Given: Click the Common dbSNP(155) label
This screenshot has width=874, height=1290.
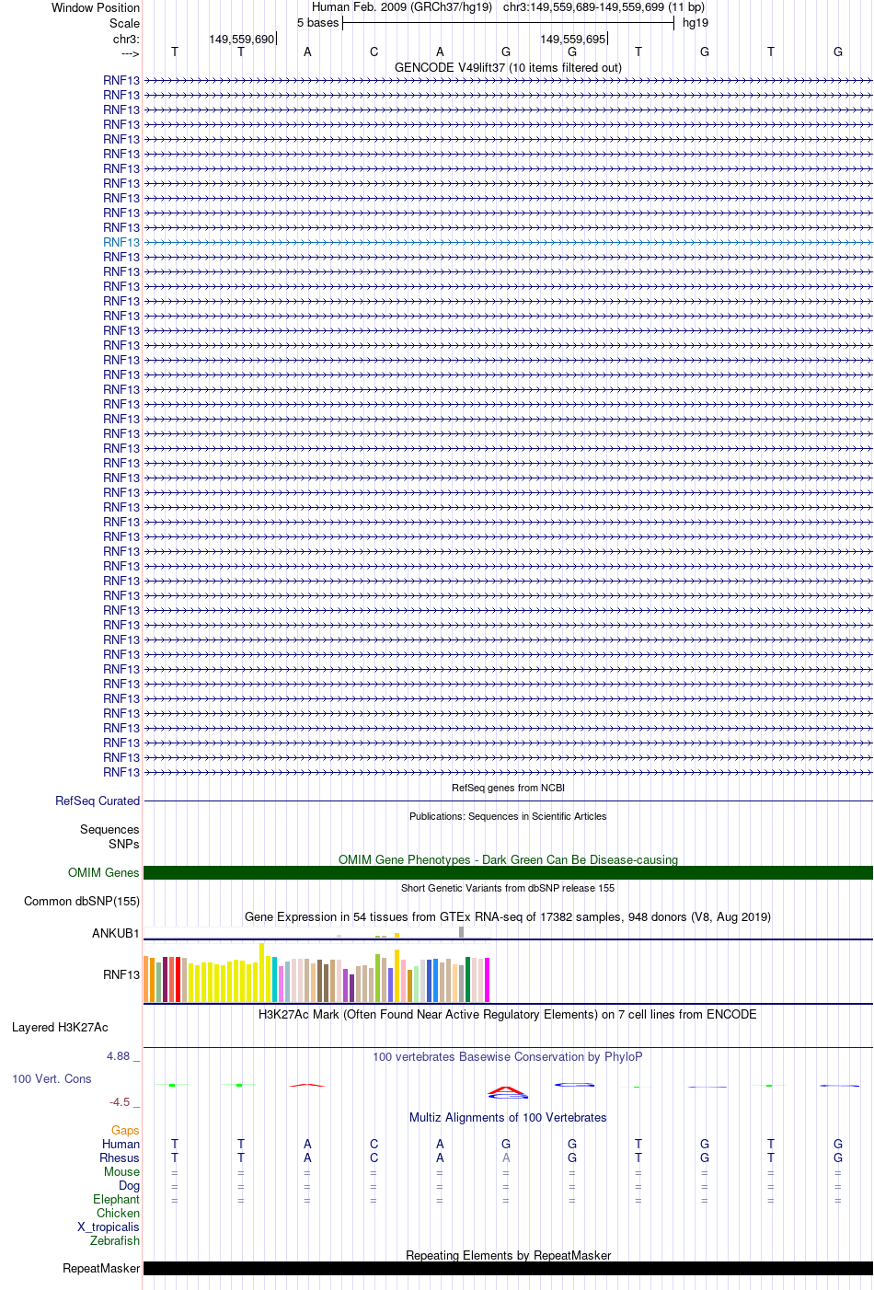Looking at the screenshot, I should (x=82, y=901).
